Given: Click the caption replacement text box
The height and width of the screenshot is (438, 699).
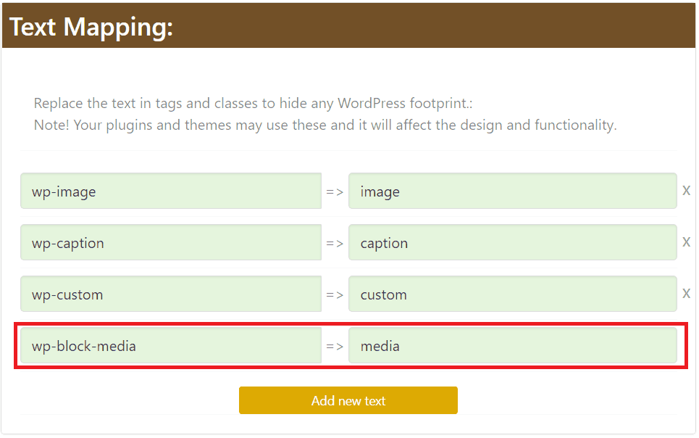Looking at the screenshot, I should [513, 242].
